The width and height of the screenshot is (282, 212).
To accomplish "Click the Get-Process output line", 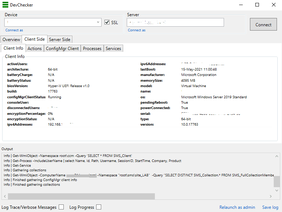I will pos(93,161).
